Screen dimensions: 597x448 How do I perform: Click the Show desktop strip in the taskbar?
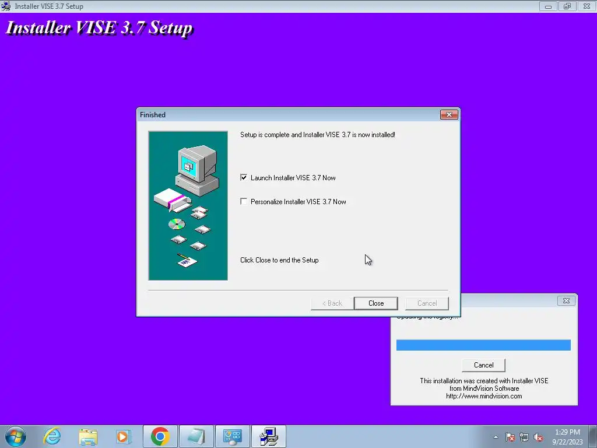(x=594, y=436)
